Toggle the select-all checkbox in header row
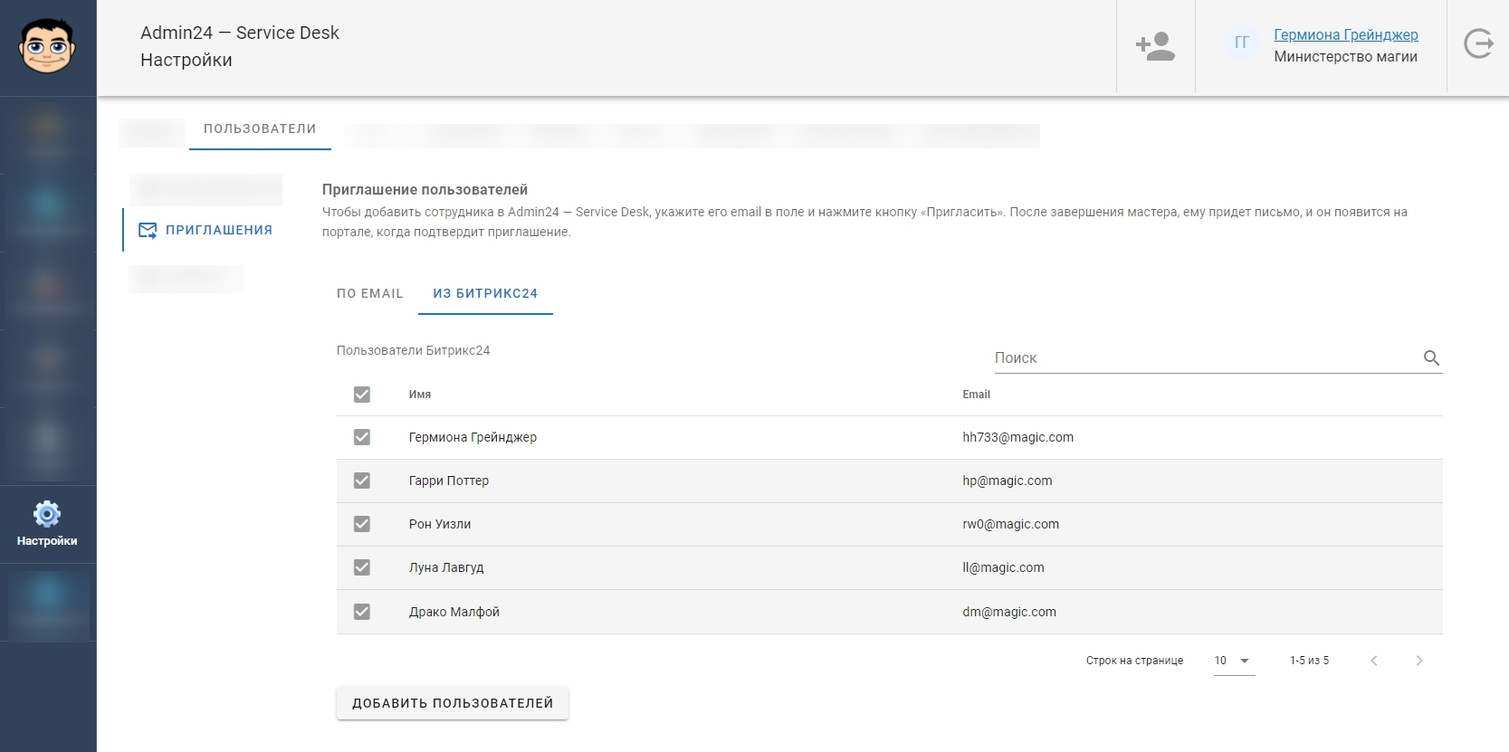The image size is (1509, 752). coord(362,395)
